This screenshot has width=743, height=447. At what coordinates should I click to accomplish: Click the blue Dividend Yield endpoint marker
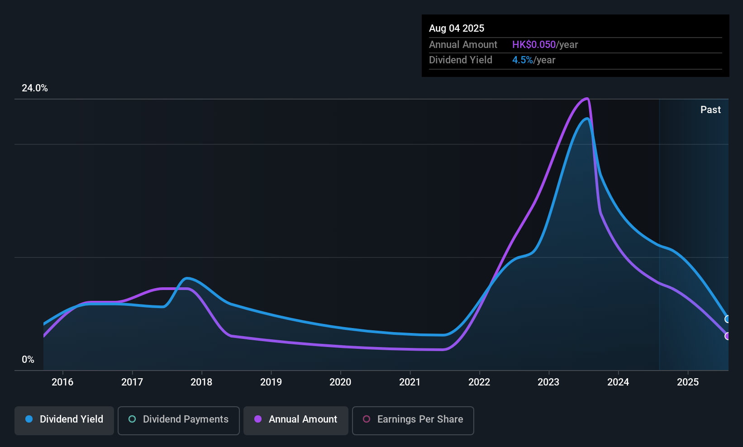click(728, 319)
